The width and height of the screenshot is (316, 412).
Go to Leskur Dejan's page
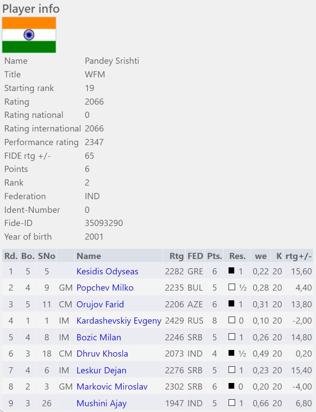point(101,371)
